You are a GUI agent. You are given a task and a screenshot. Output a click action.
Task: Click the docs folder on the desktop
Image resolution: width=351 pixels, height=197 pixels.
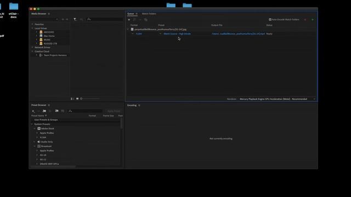[x=14, y=10]
